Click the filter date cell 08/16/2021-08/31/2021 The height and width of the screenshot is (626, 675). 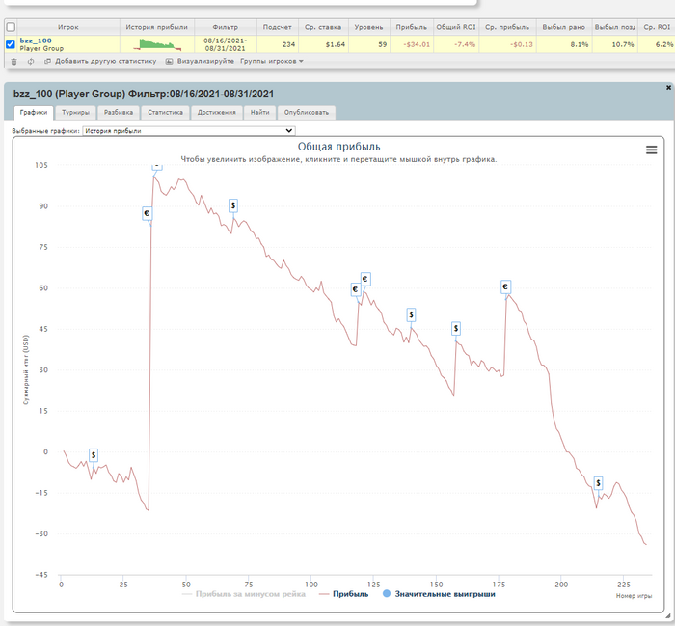[225, 44]
